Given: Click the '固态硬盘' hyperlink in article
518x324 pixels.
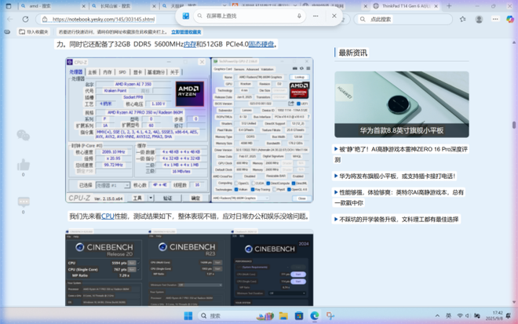Looking at the screenshot, I should [261, 45].
